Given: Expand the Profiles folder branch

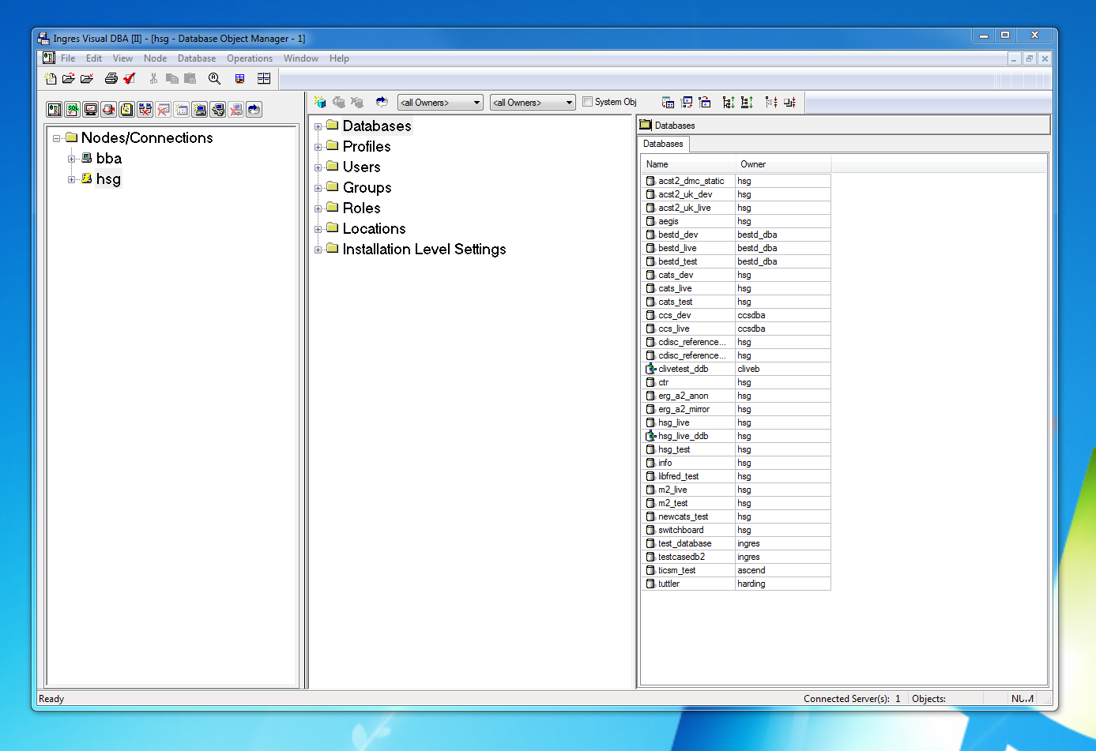Looking at the screenshot, I should [x=318, y=147].
